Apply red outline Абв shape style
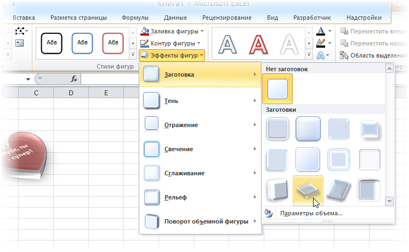409x252 pixels. (x=113, y=43)
